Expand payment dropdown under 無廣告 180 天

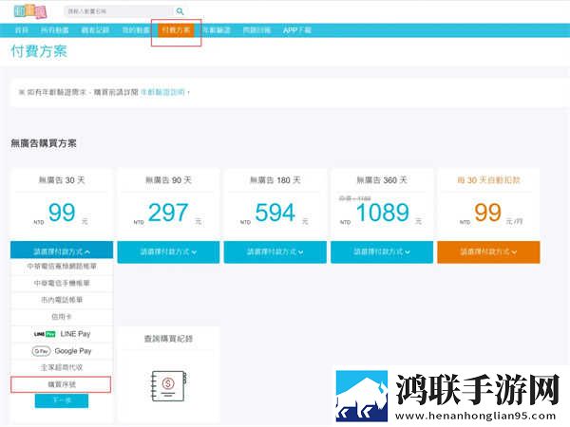coord(275,251)
